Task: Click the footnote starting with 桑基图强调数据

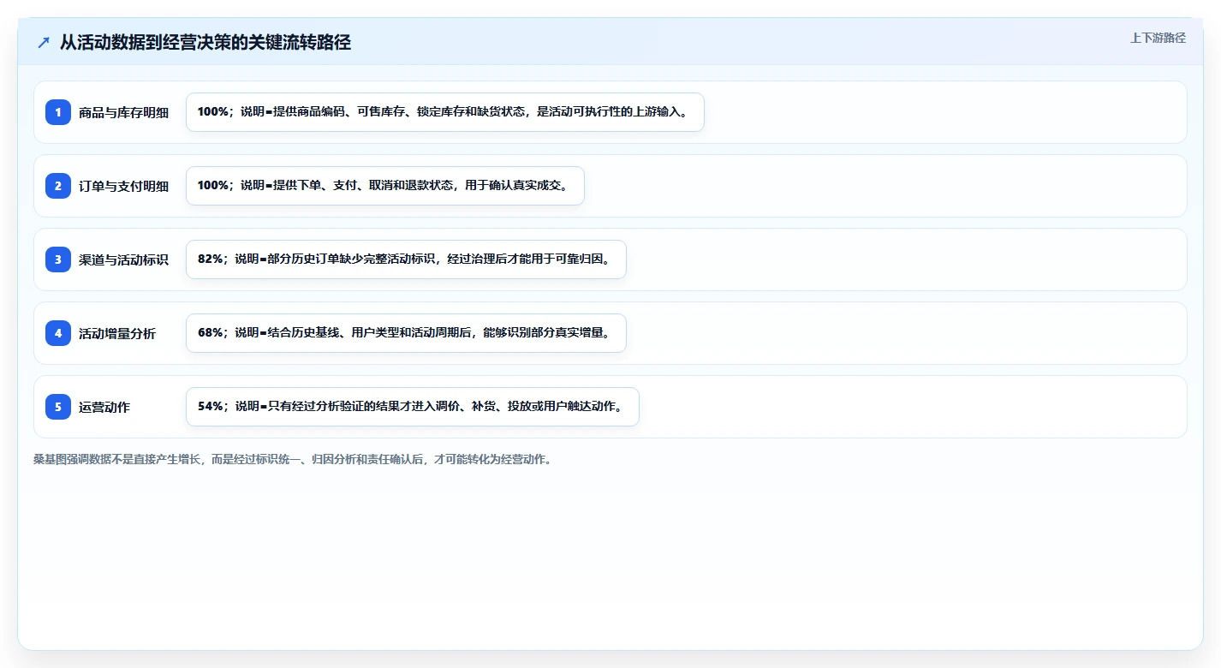Action: [x=295, y=459]
